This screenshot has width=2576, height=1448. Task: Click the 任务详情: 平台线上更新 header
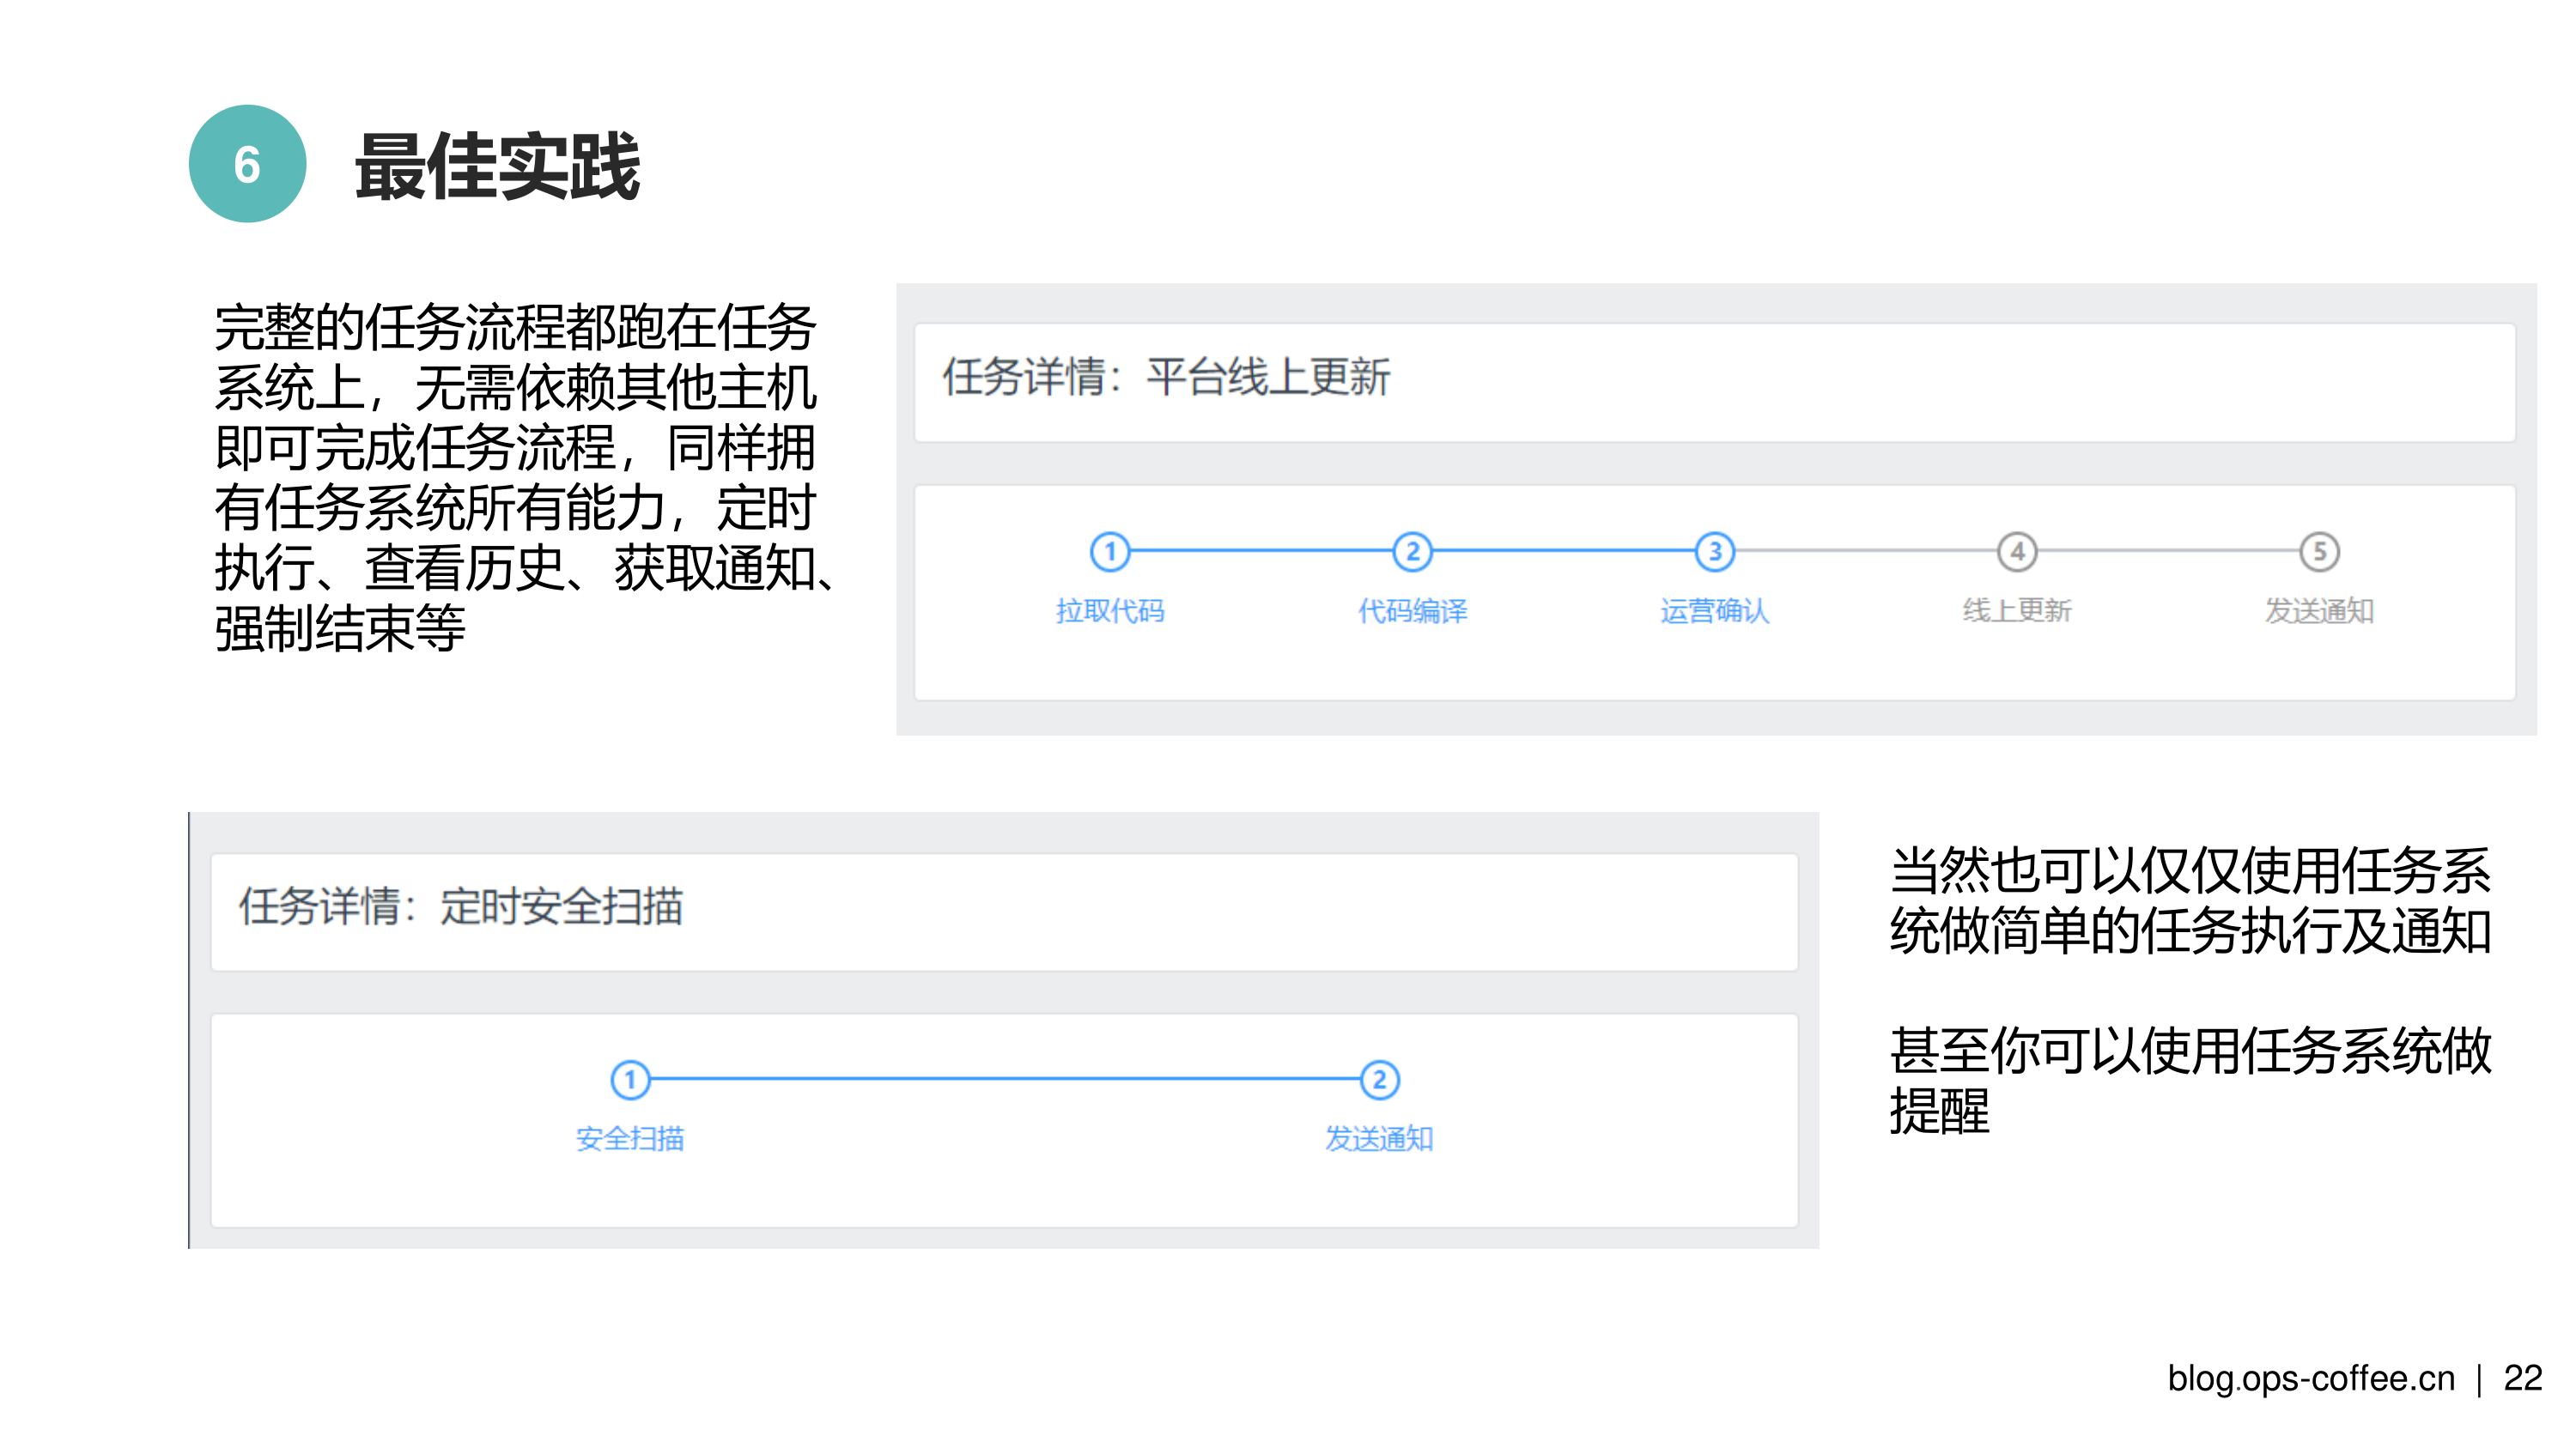pos(1166,378)
